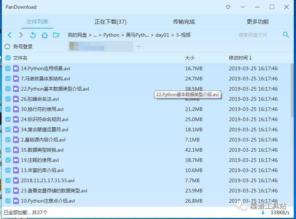
Task: Expand the collapsed ... breadcrumb path
Action: (x=95, y=35)
